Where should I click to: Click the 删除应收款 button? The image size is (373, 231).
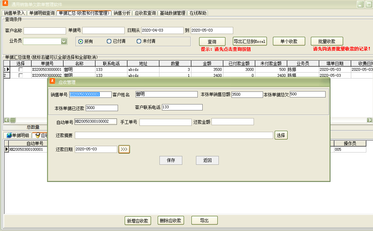pos(171,220)
